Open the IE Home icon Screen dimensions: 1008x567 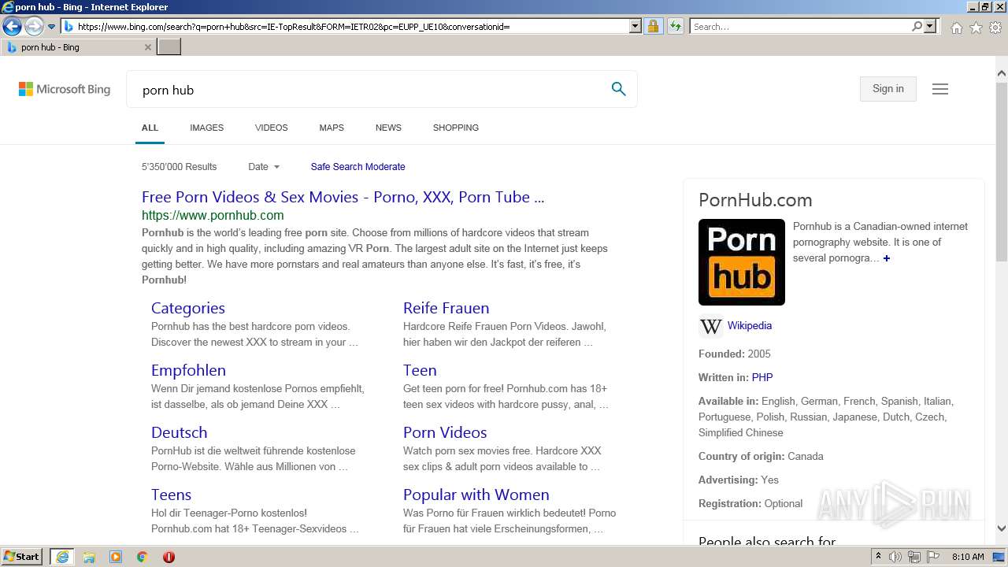click(x=956, y=28)
